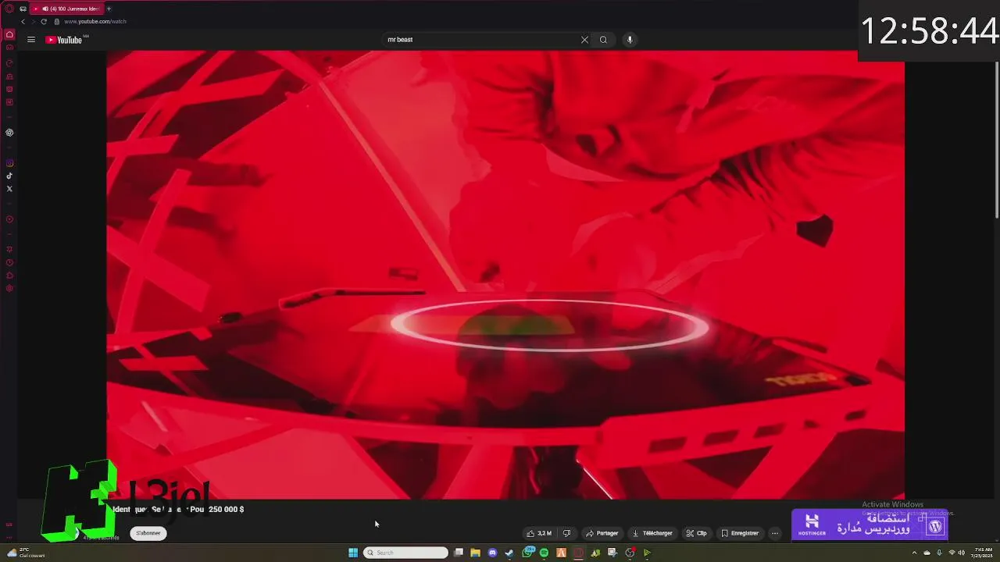Open the Hostinger WordPress ad banner
The height and width of the screenshot is (562, 1000).
coord(870,525)
